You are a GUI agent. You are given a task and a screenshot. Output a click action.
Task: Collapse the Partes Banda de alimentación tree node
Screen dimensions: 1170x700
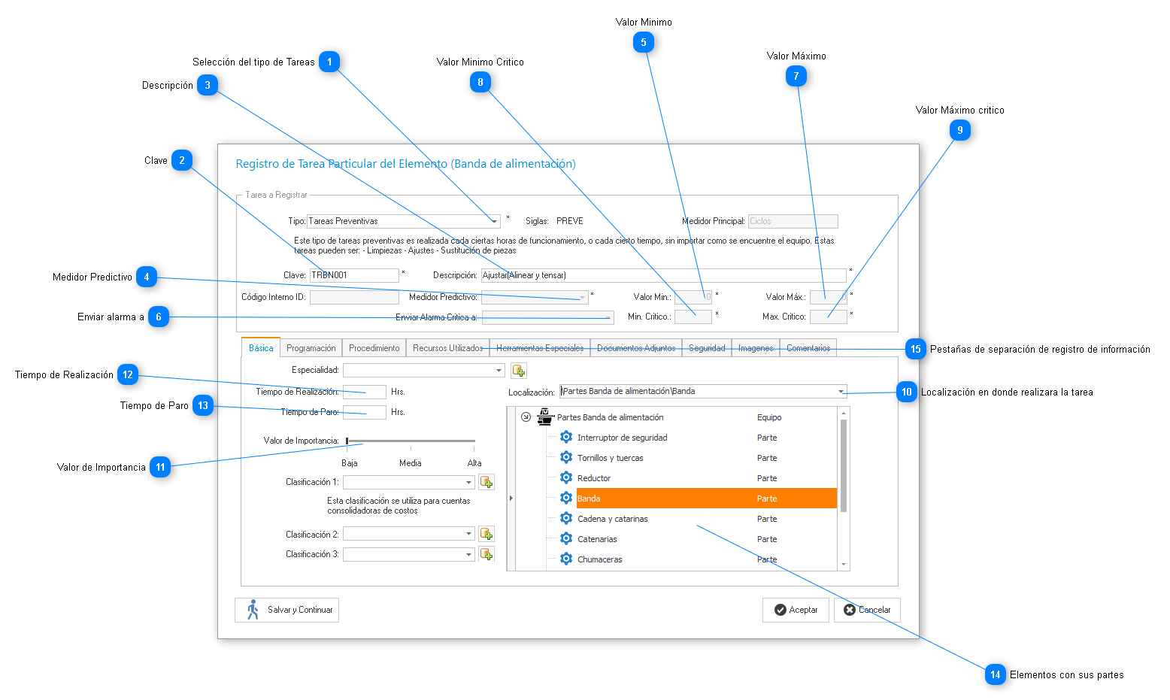(x=526, y=417)
